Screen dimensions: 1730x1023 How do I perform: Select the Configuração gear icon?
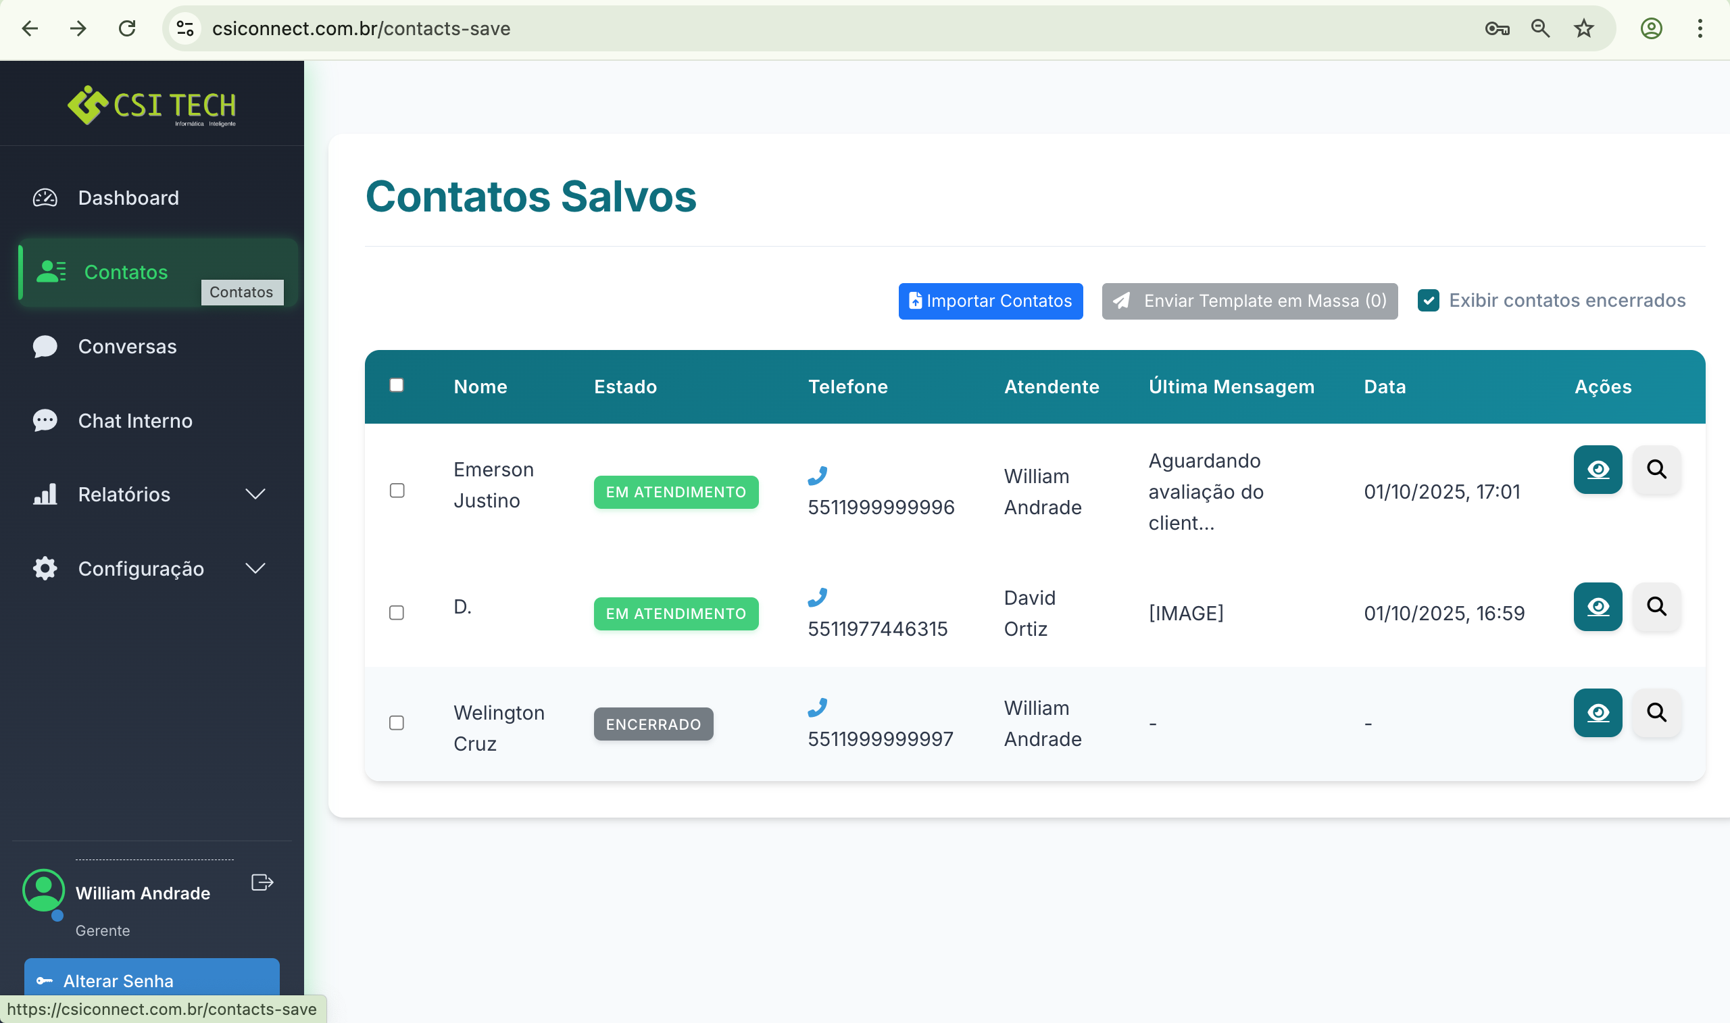coord(45,568)
